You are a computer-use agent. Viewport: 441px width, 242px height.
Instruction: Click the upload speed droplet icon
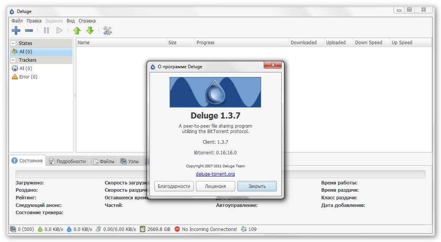(69, 229)
